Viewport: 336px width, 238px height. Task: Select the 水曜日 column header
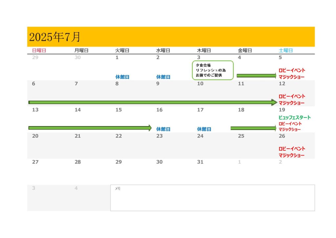pos(163,50)
